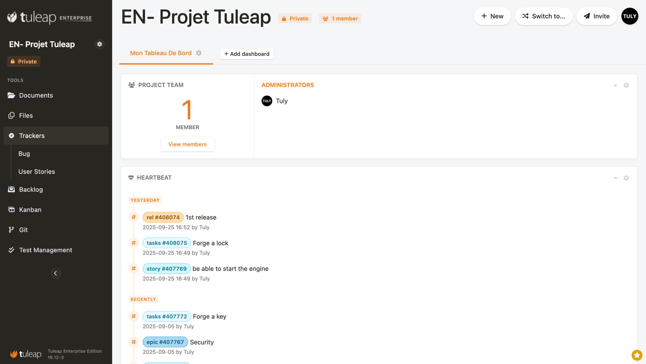Image resolution: width=646 pixels, height=364 pixels.
Task: Click the View members button
Action: [x=187, y=144]
